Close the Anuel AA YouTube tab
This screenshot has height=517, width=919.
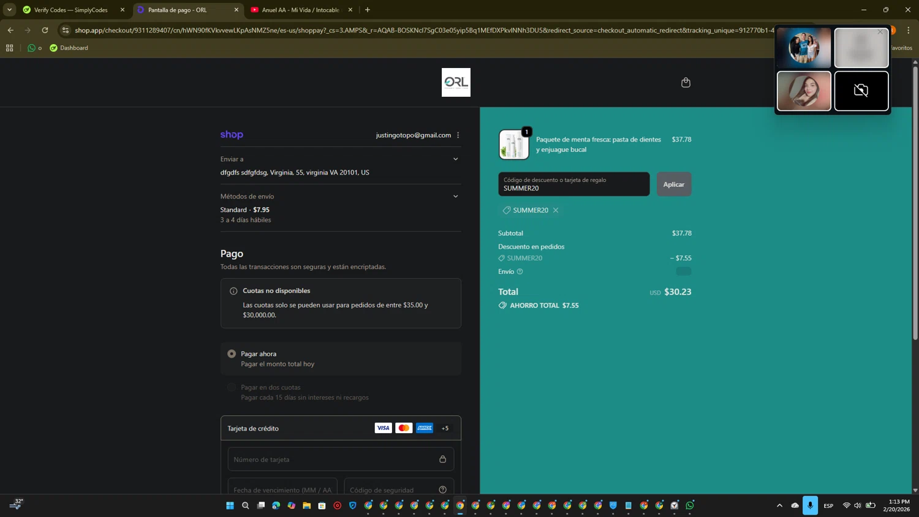[350, 10]
